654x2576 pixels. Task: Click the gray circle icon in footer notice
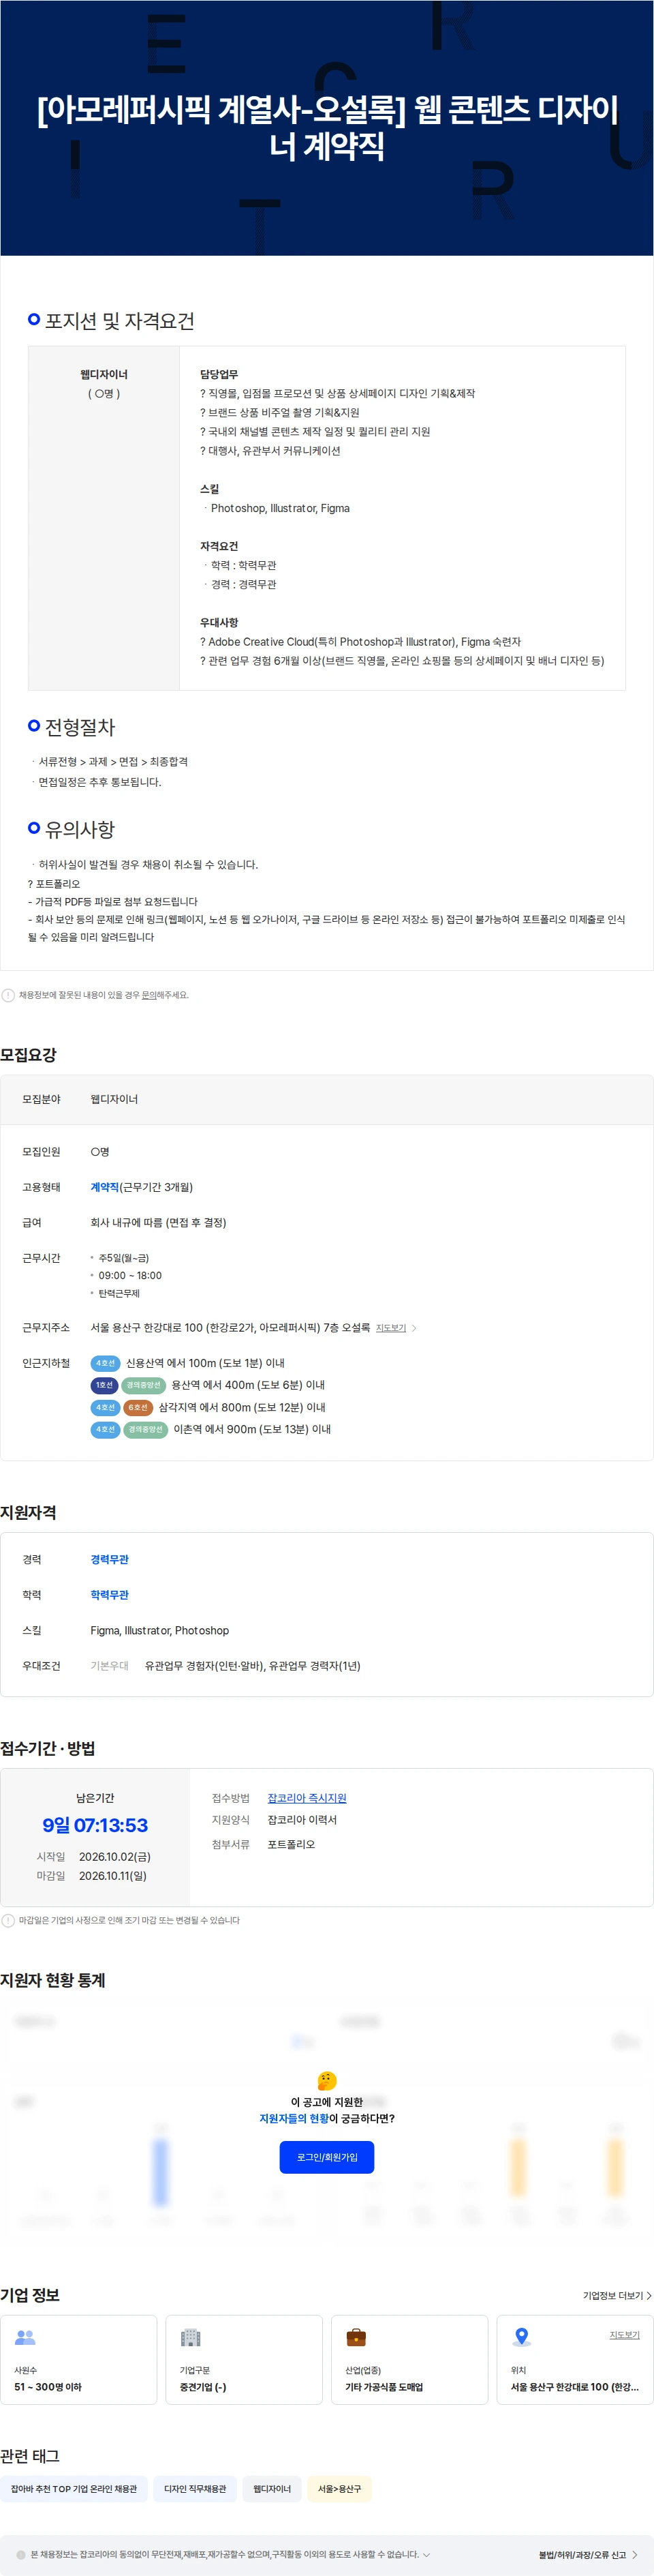pyautogui.click(x=21, y=2554)
